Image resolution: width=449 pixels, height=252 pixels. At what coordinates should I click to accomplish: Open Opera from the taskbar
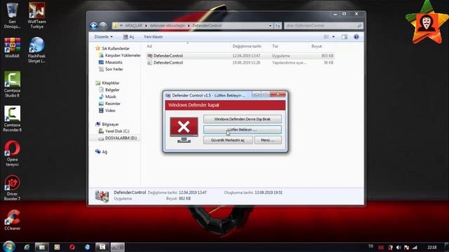tap(72, 247)
